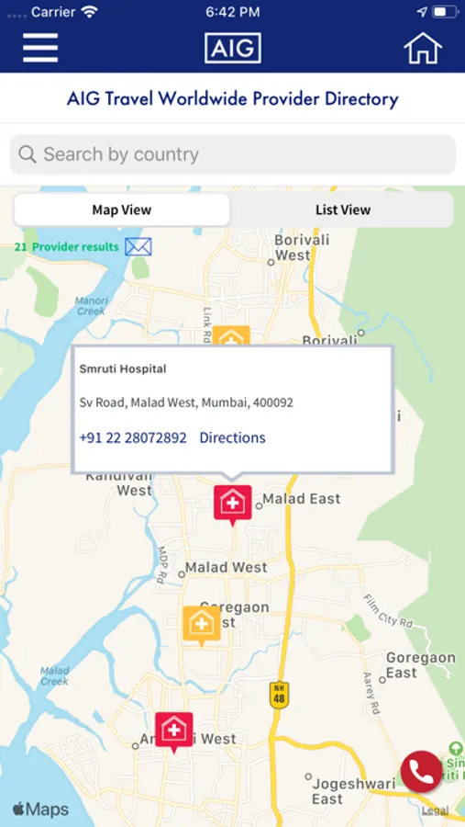The height and width of the screenshot is (827, 465).
Task: Switch to Map View tab
Action: click(122, 210)
